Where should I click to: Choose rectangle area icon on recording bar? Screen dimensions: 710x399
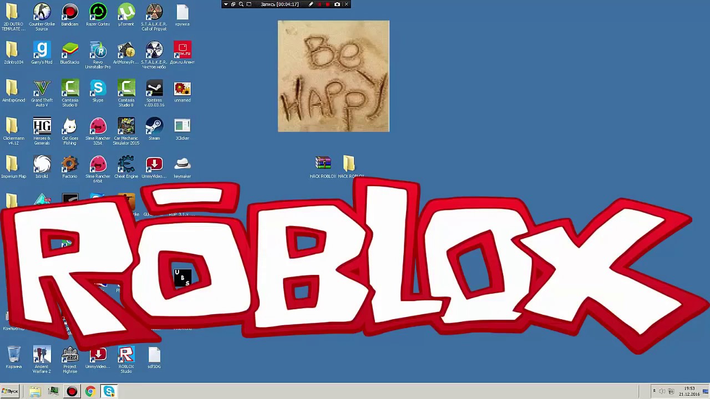[248, 4]
